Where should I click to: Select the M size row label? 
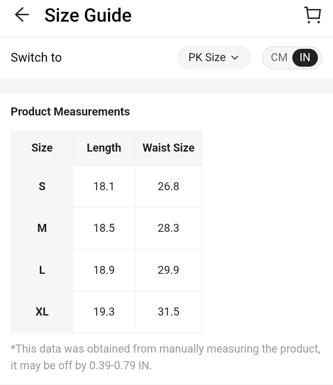pyautogui.click(x=42, y=228)
